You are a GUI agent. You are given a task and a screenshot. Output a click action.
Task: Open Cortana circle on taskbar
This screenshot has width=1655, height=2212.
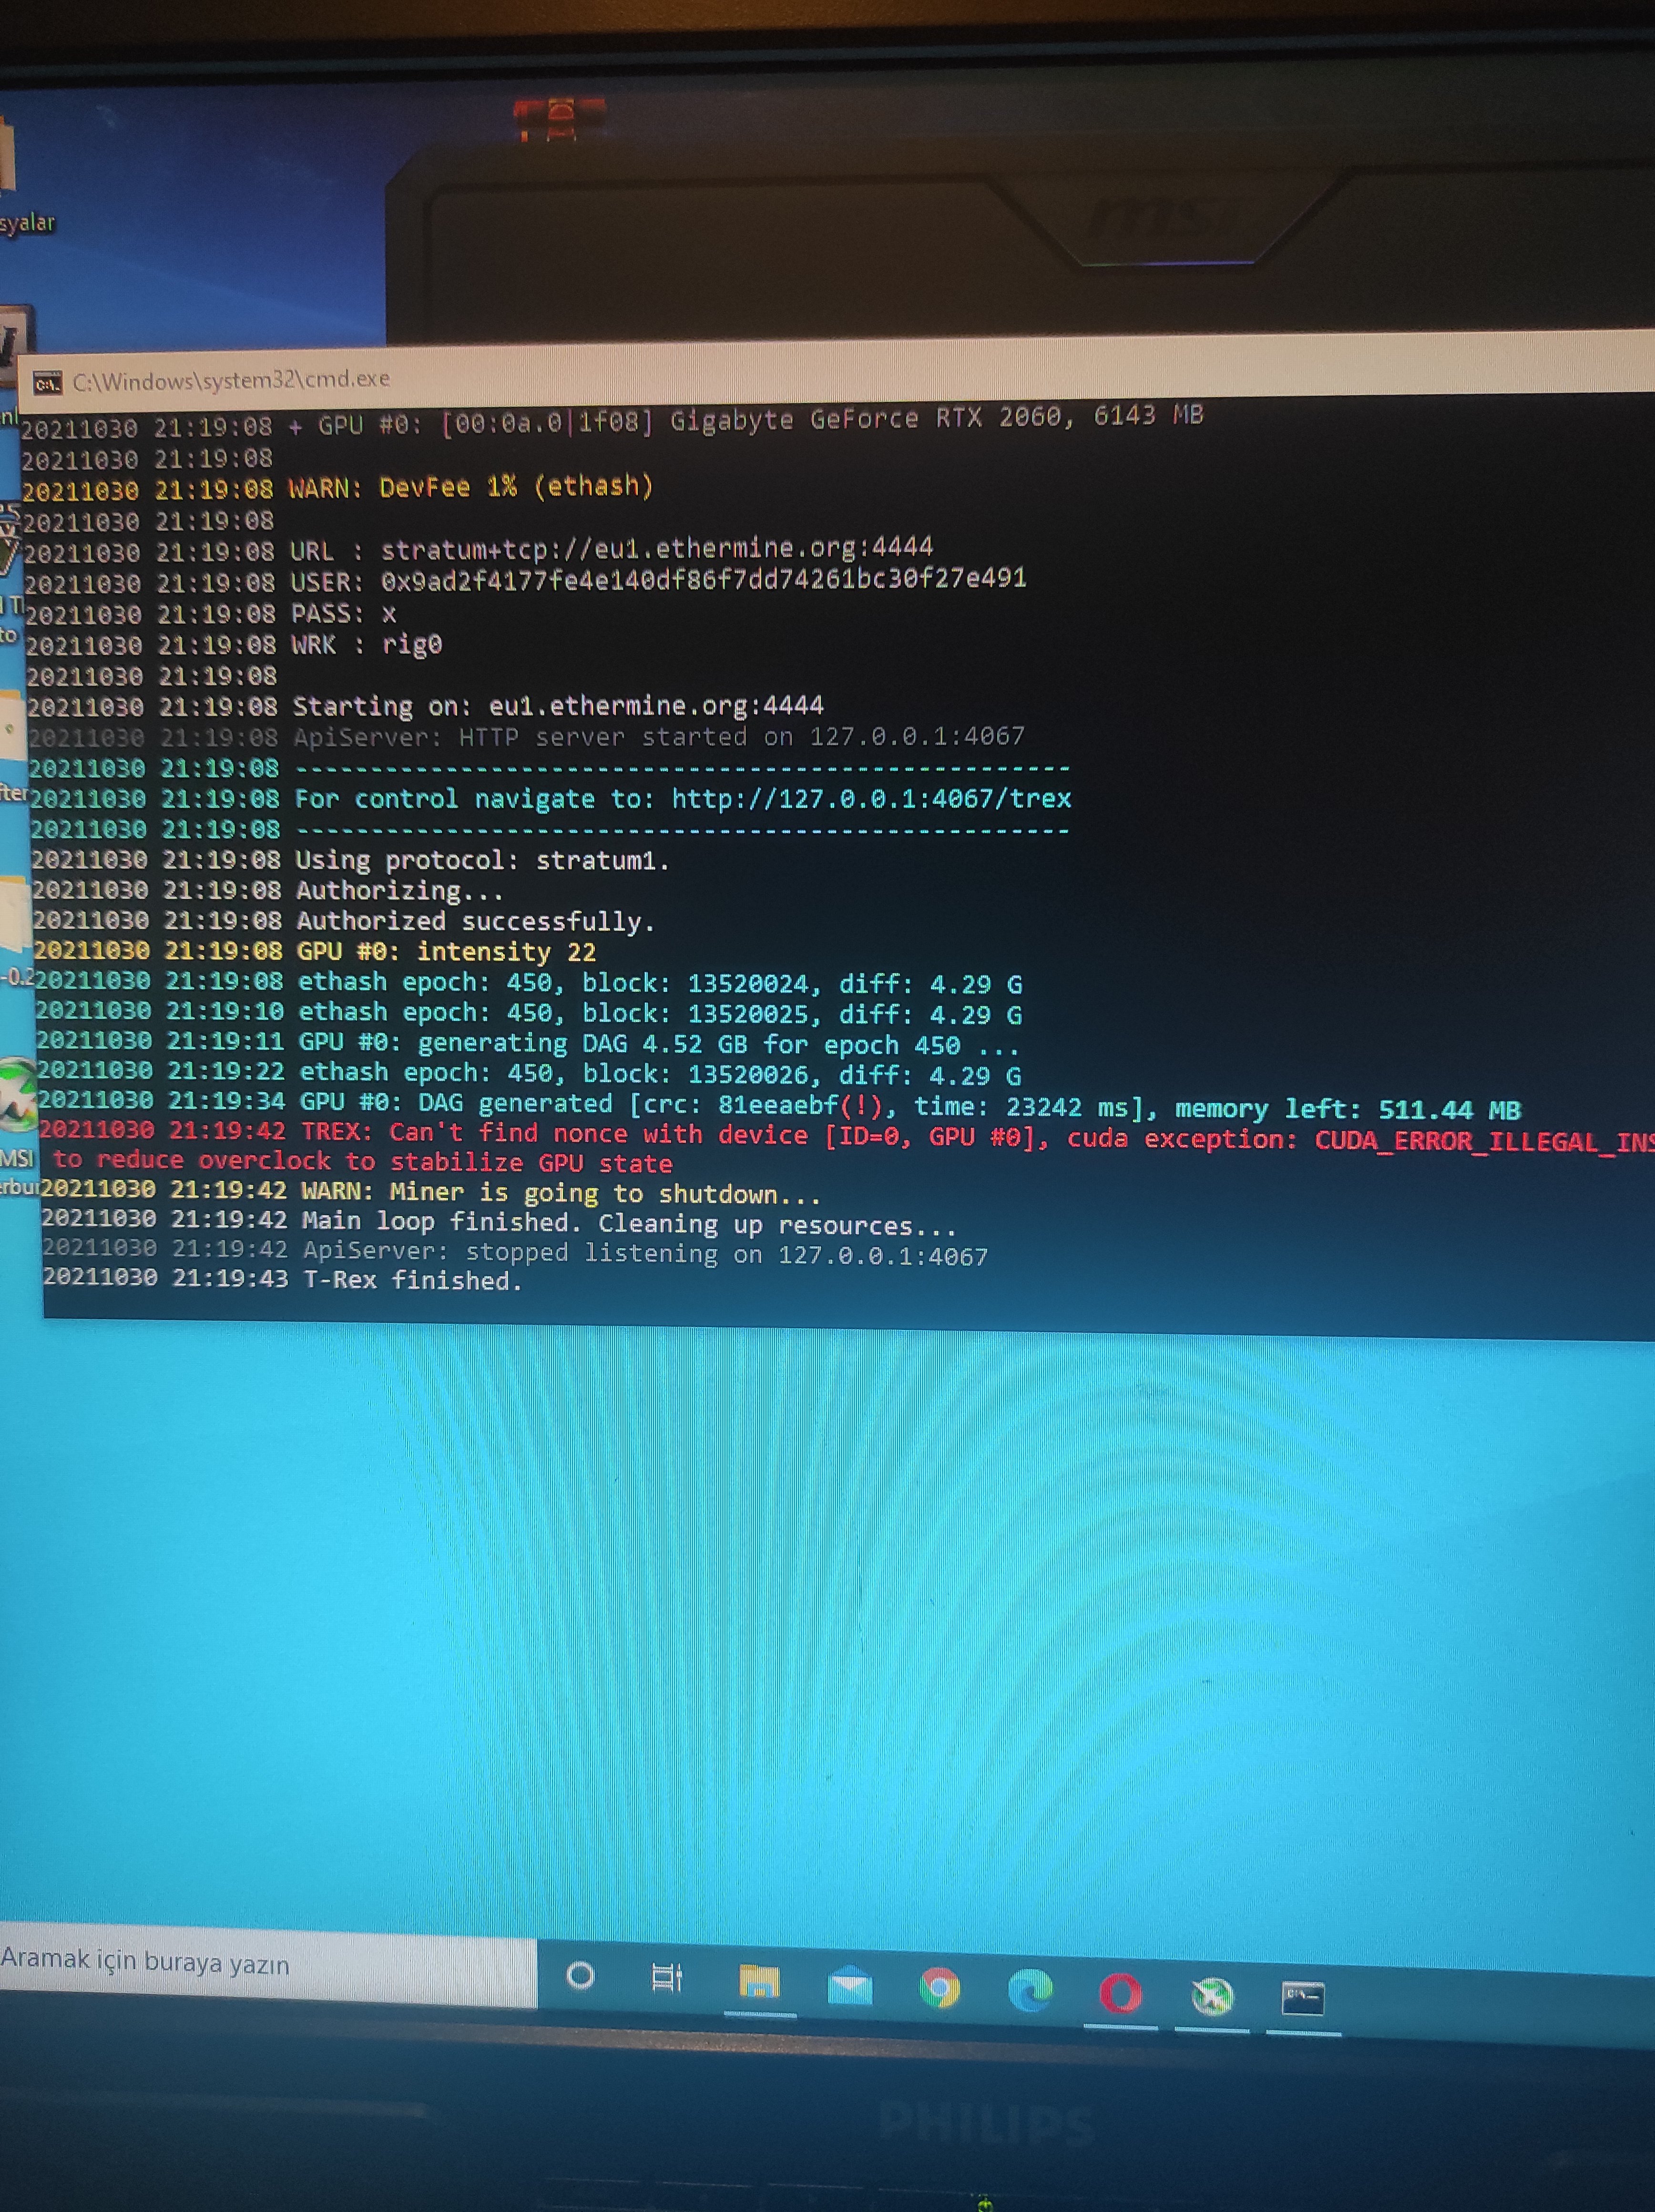(580, 1975)
